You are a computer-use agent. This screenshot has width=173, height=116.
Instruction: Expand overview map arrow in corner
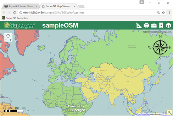(169, 112)
